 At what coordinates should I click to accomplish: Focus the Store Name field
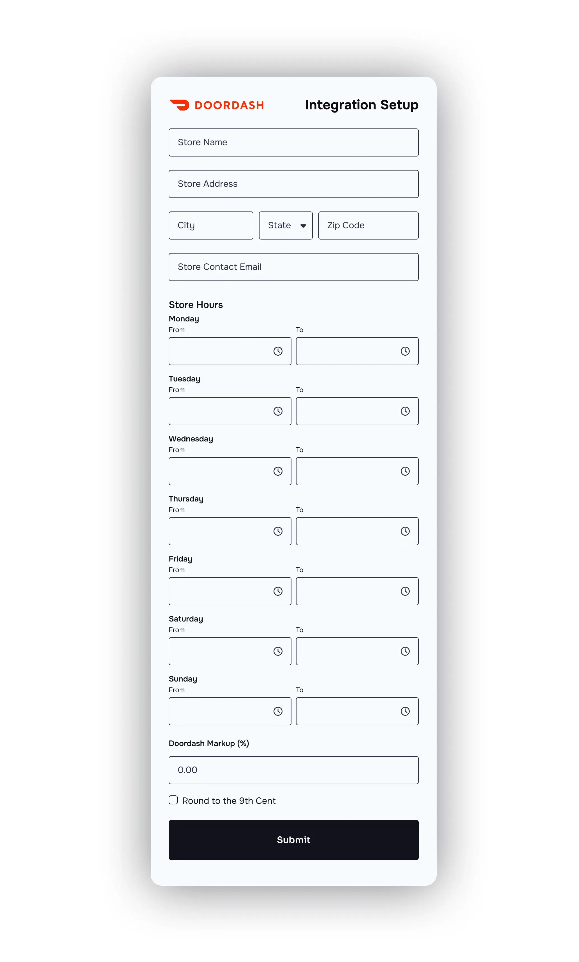pyautogui.click(x=293, y=142)
